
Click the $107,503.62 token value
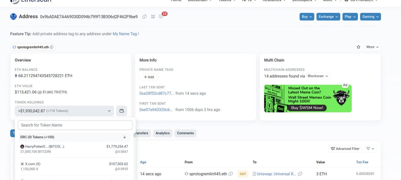click(118, 164)
